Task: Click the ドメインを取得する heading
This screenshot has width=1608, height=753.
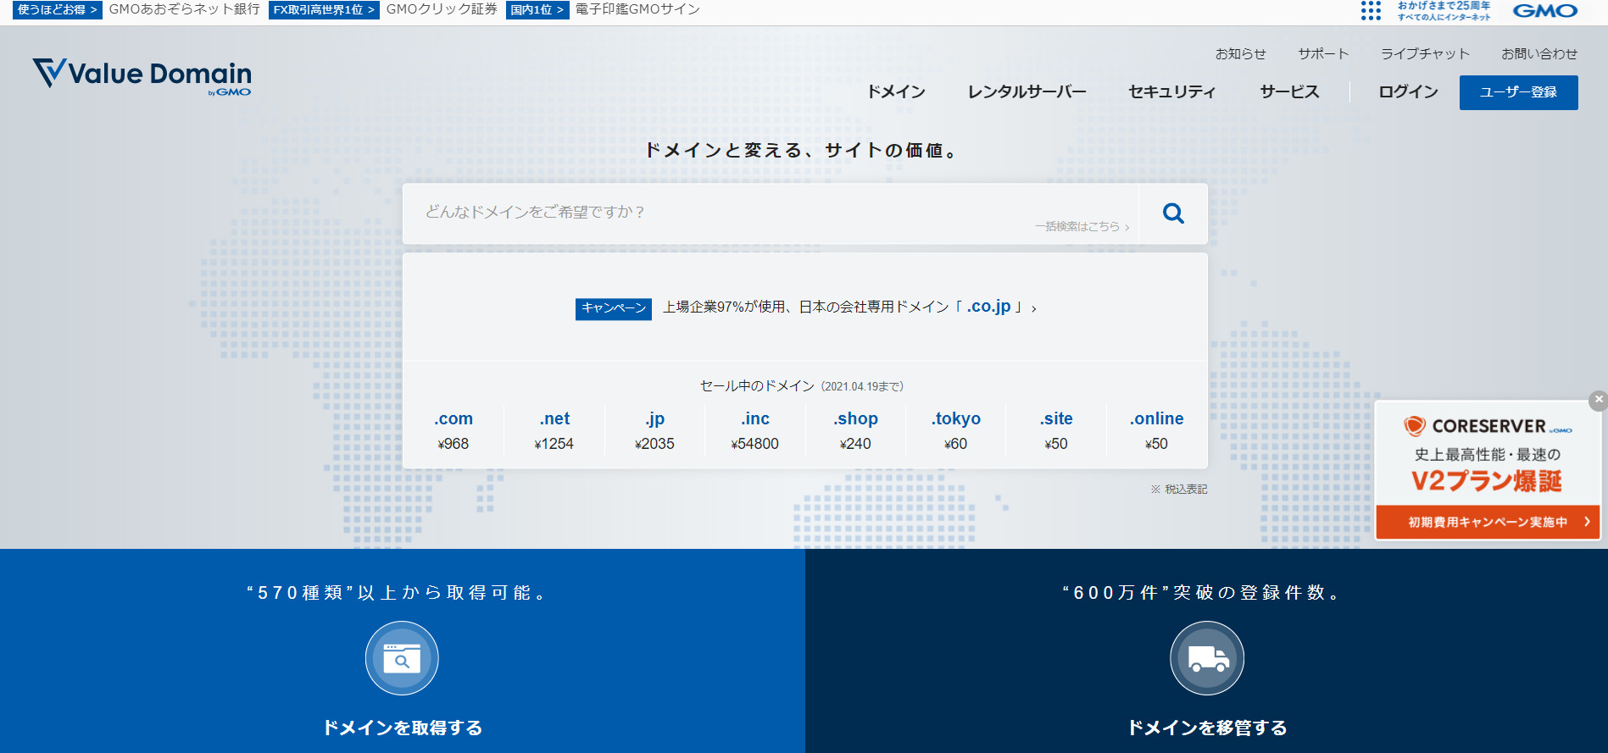Action: (x=403, y=728)
